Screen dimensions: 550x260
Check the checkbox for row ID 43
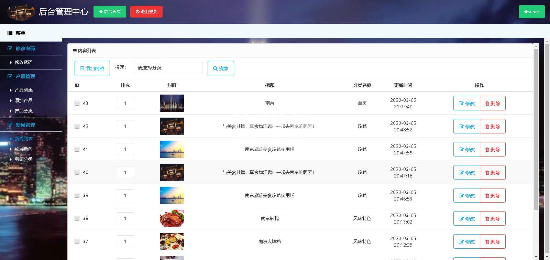tap(77, 103)
